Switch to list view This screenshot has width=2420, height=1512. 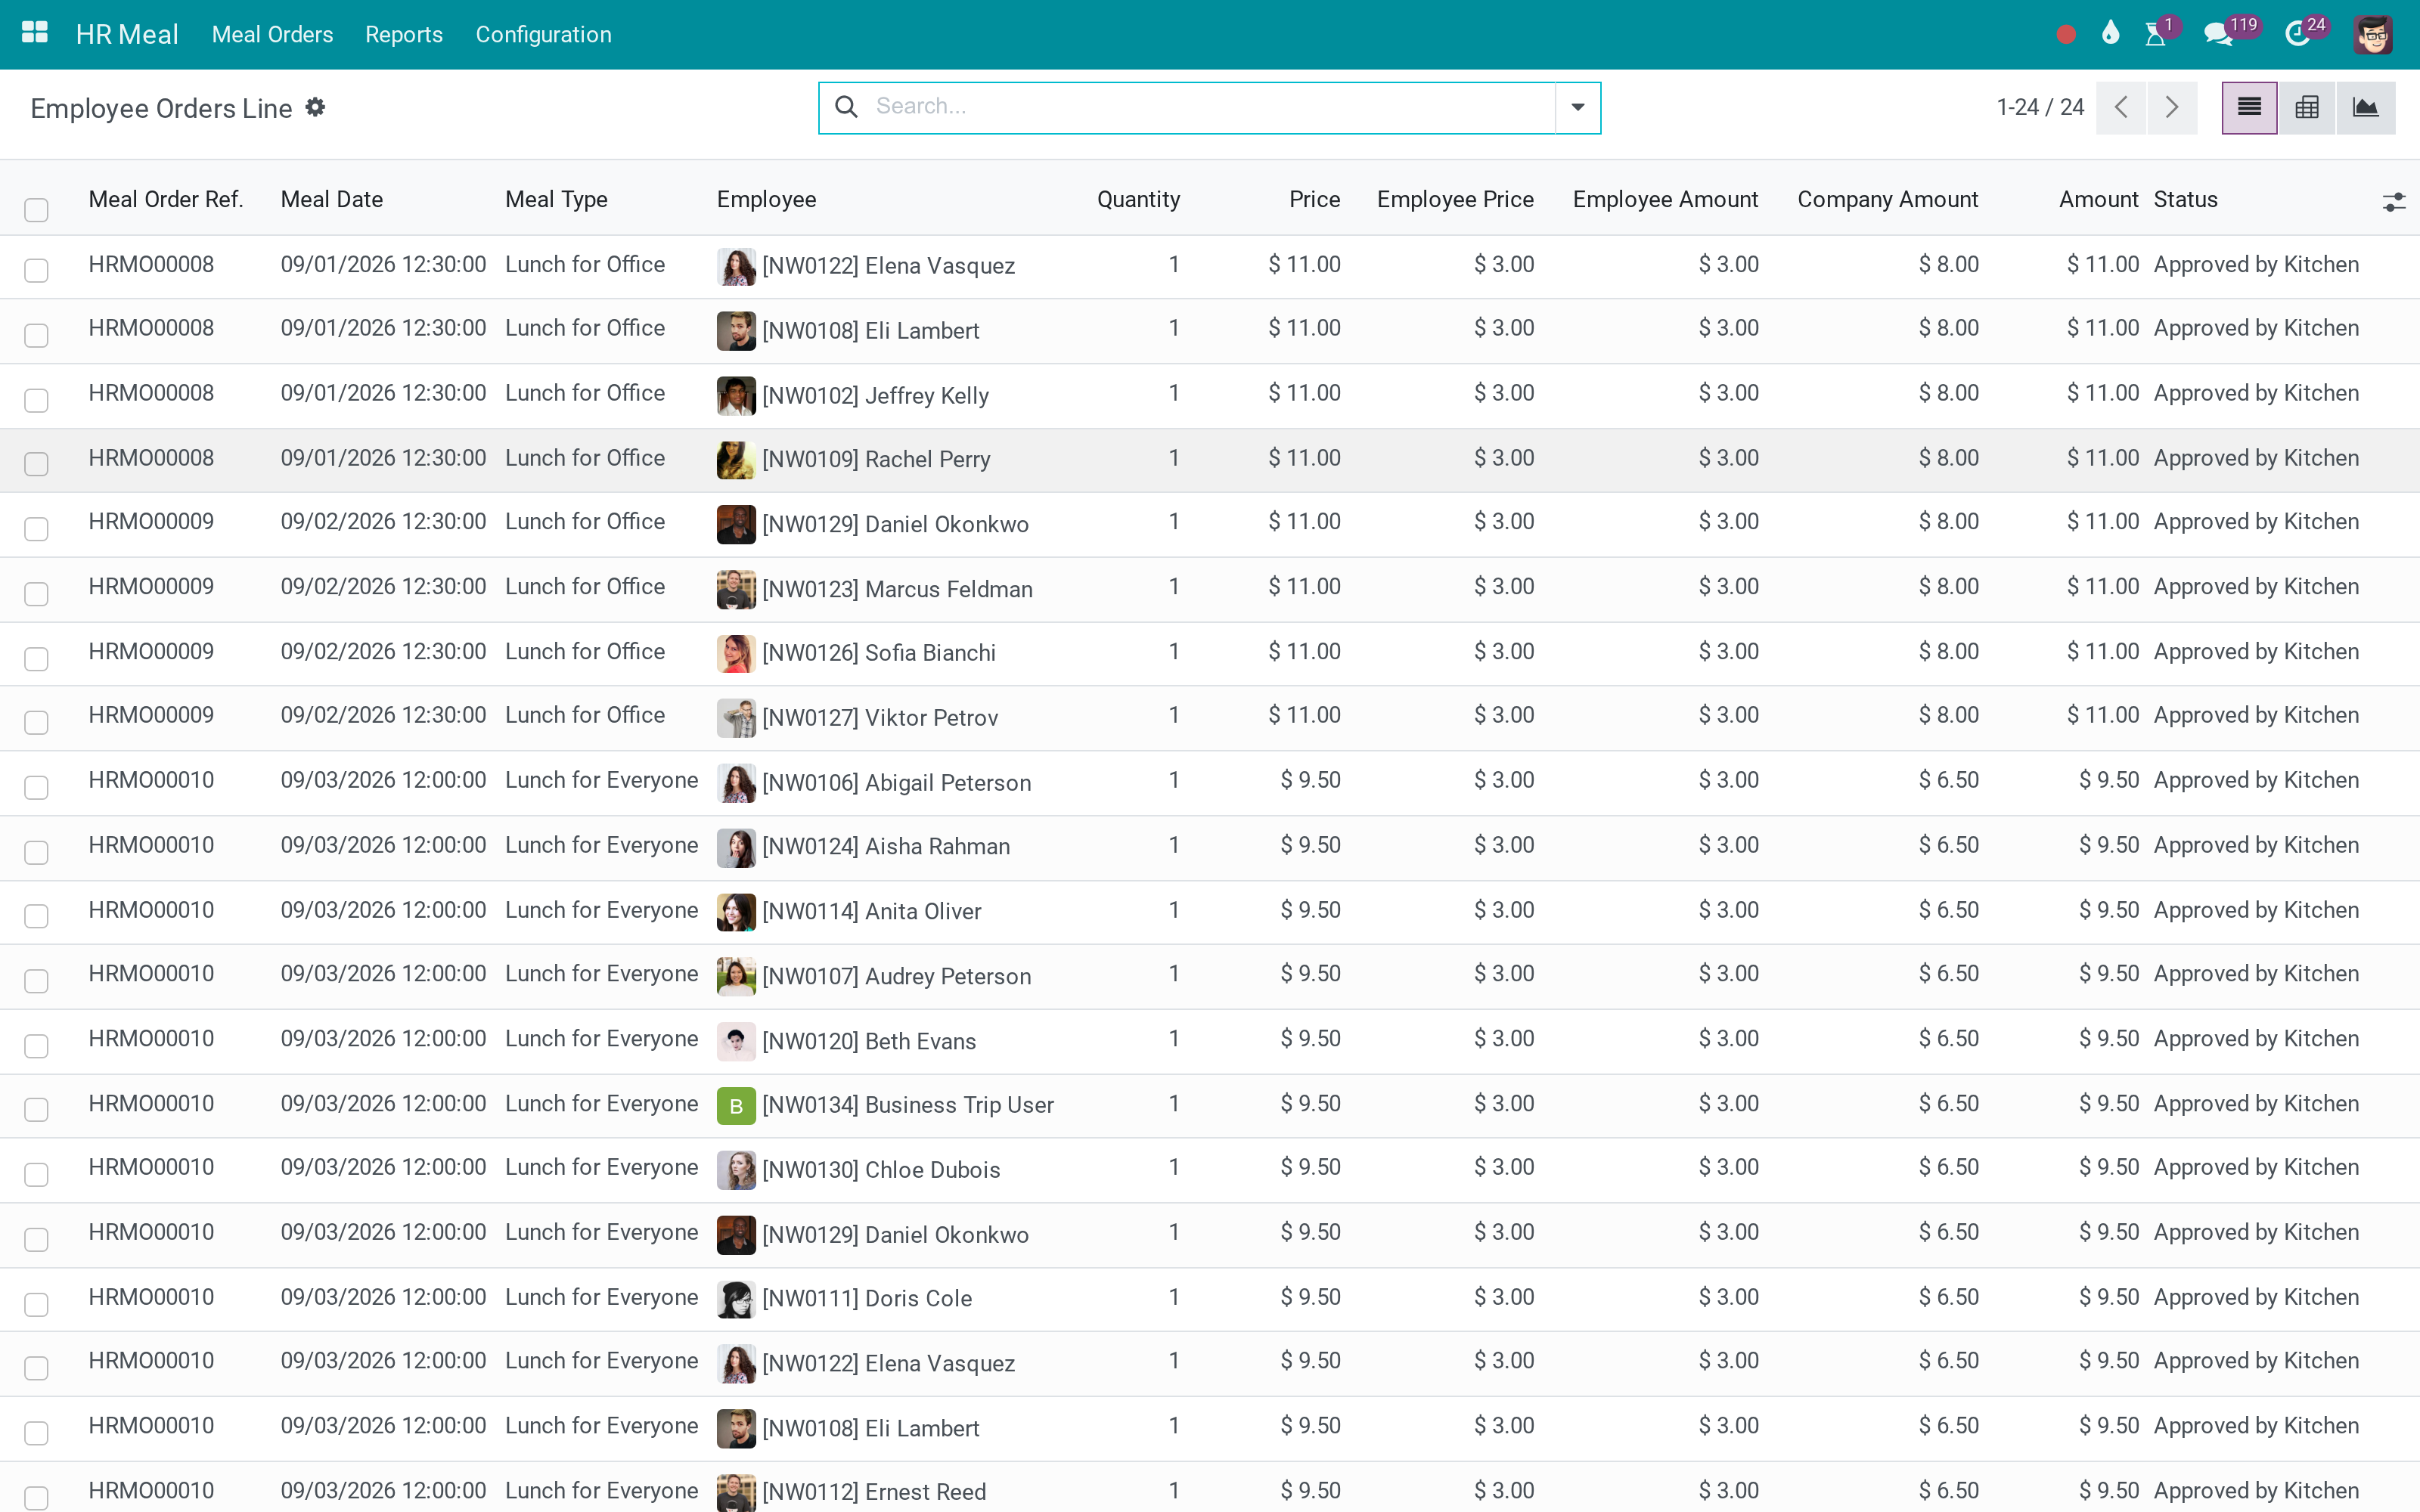click(x=2249, y=107)
